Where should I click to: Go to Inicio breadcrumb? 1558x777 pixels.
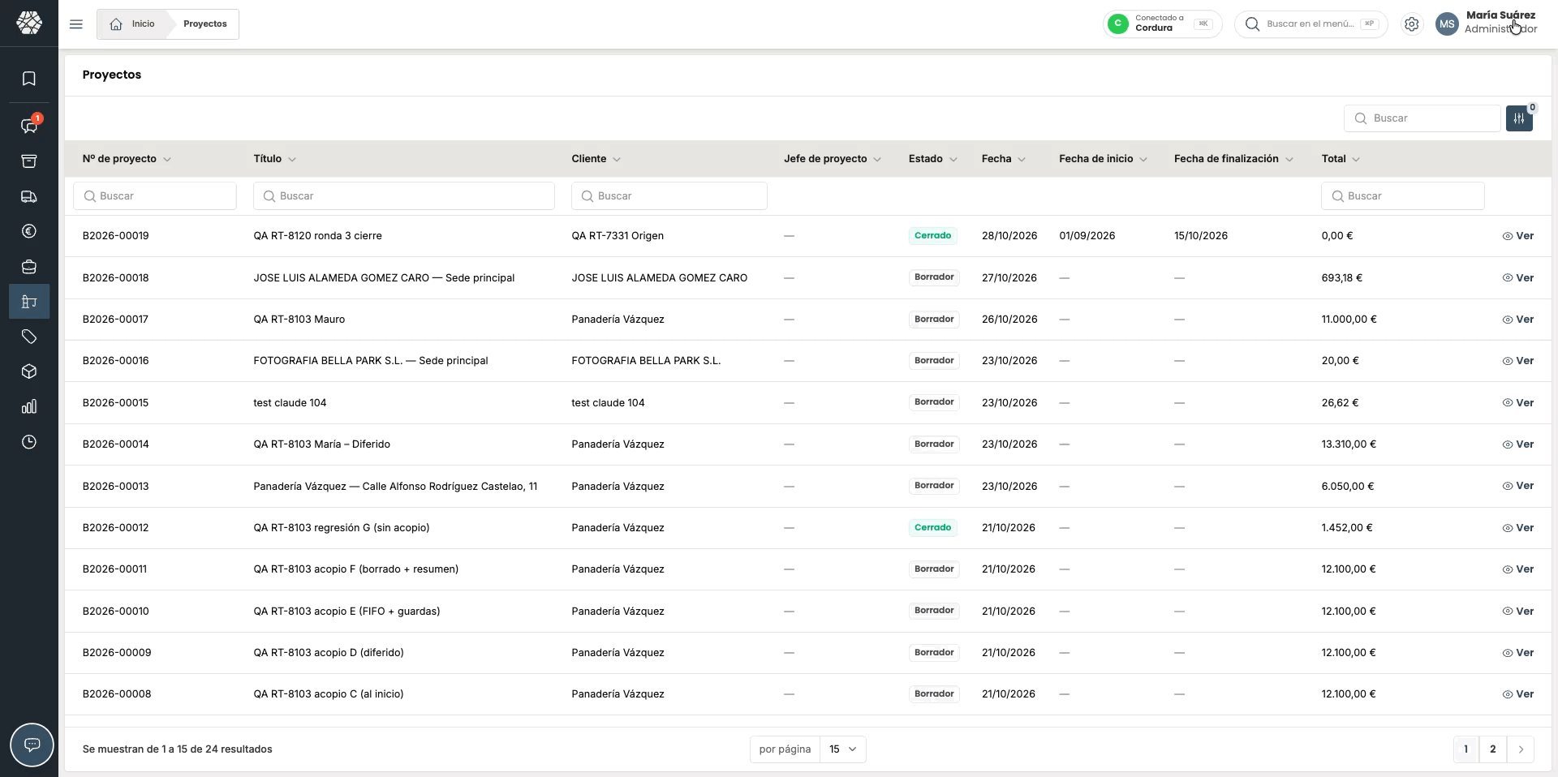[x=132, y=24]
